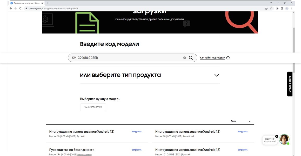Open chat via the assistant avatar

pos(284,139)
